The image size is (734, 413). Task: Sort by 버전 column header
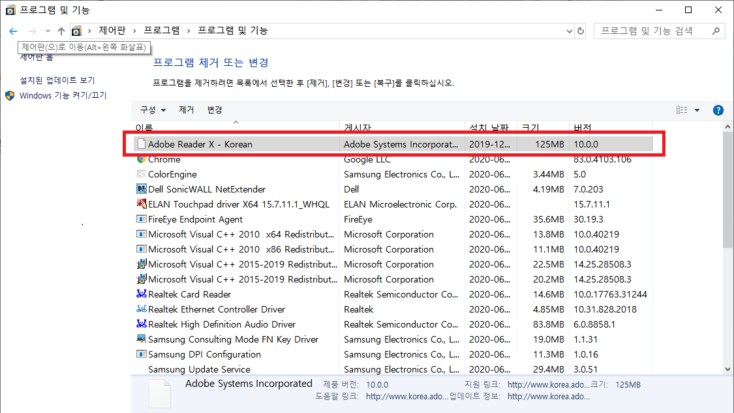(583, 127)
